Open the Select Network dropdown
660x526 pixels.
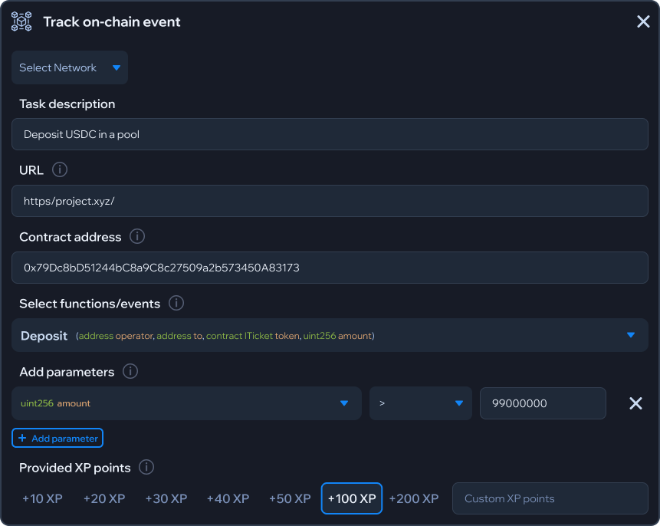click(x=70, y=67)
